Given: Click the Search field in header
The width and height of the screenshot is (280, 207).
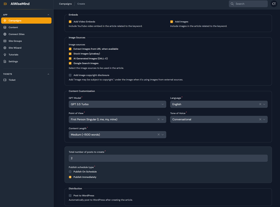Looking at the screenshot, I should [x=248, y=4].
